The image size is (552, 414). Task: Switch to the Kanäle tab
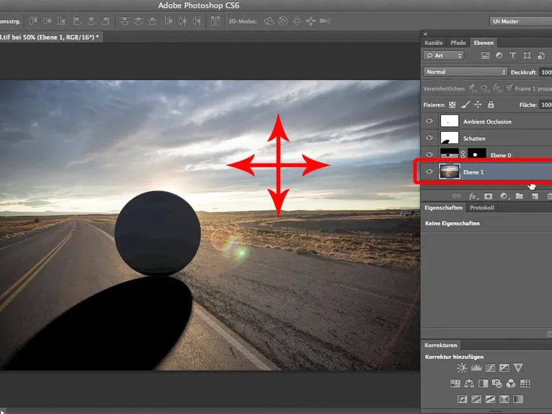tap(433, 43)
